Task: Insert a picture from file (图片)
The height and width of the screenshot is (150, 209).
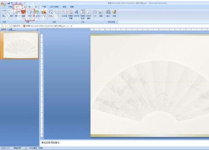Action: click(x=11, y=13)
